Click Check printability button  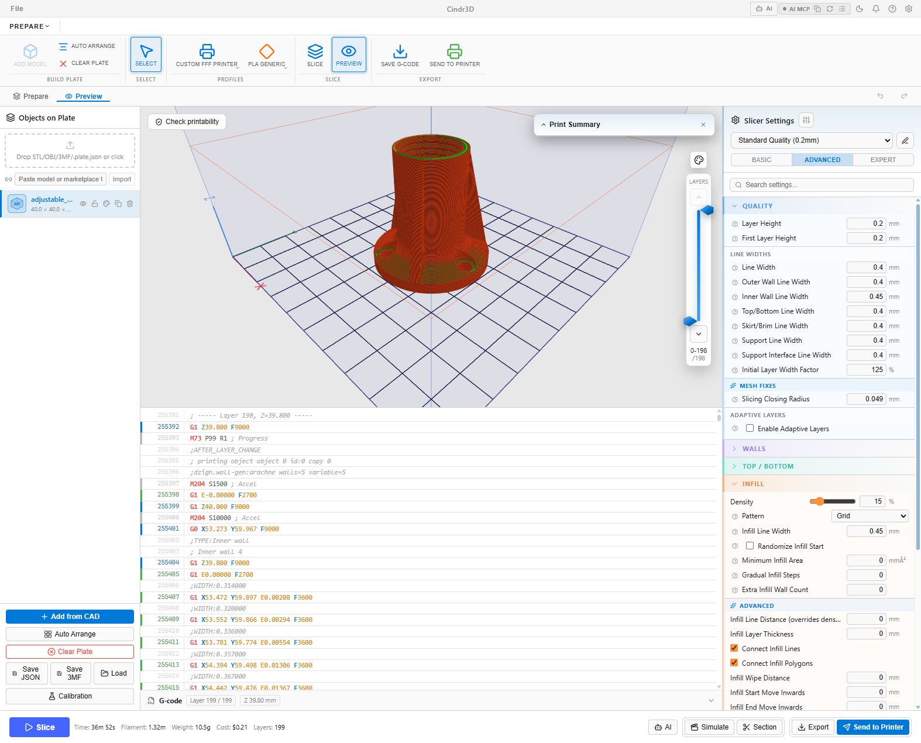tap(187, 122)
